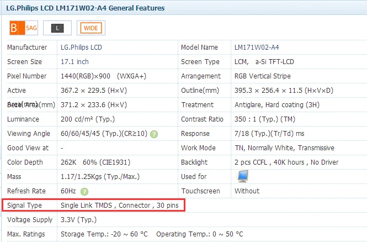Click the 'Storage Temp.: -20 ~ 60 °C' text
367x242 pixels.
click(104, 234)
